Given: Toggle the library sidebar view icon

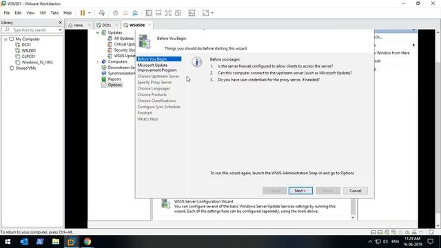Looking at the screenshot, I should (149, 13).
